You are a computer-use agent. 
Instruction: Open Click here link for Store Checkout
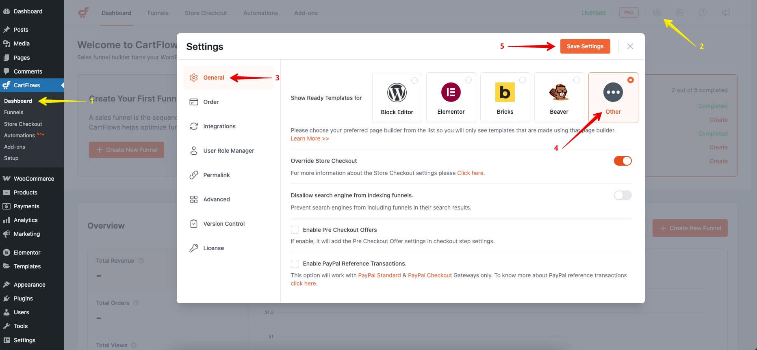coord(470,173)
